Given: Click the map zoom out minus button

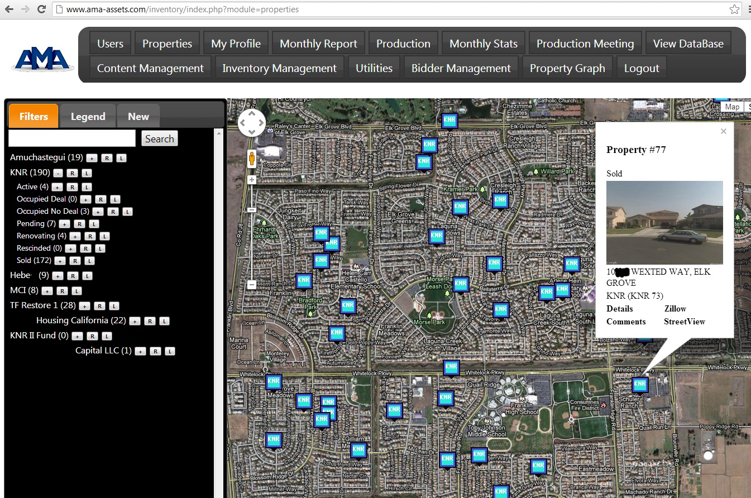Looking at the screenshot, I should [252, 285].
